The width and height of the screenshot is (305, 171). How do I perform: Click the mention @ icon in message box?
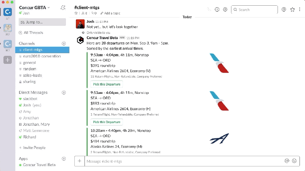[x=287, y=161]
